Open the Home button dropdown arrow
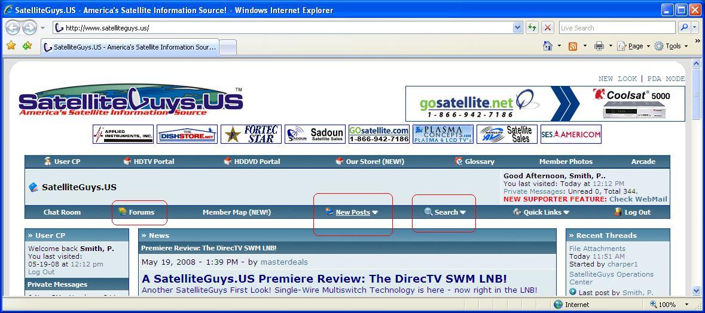Image resolution: width=705 pixels, height=313 pixels. (559, 46)
